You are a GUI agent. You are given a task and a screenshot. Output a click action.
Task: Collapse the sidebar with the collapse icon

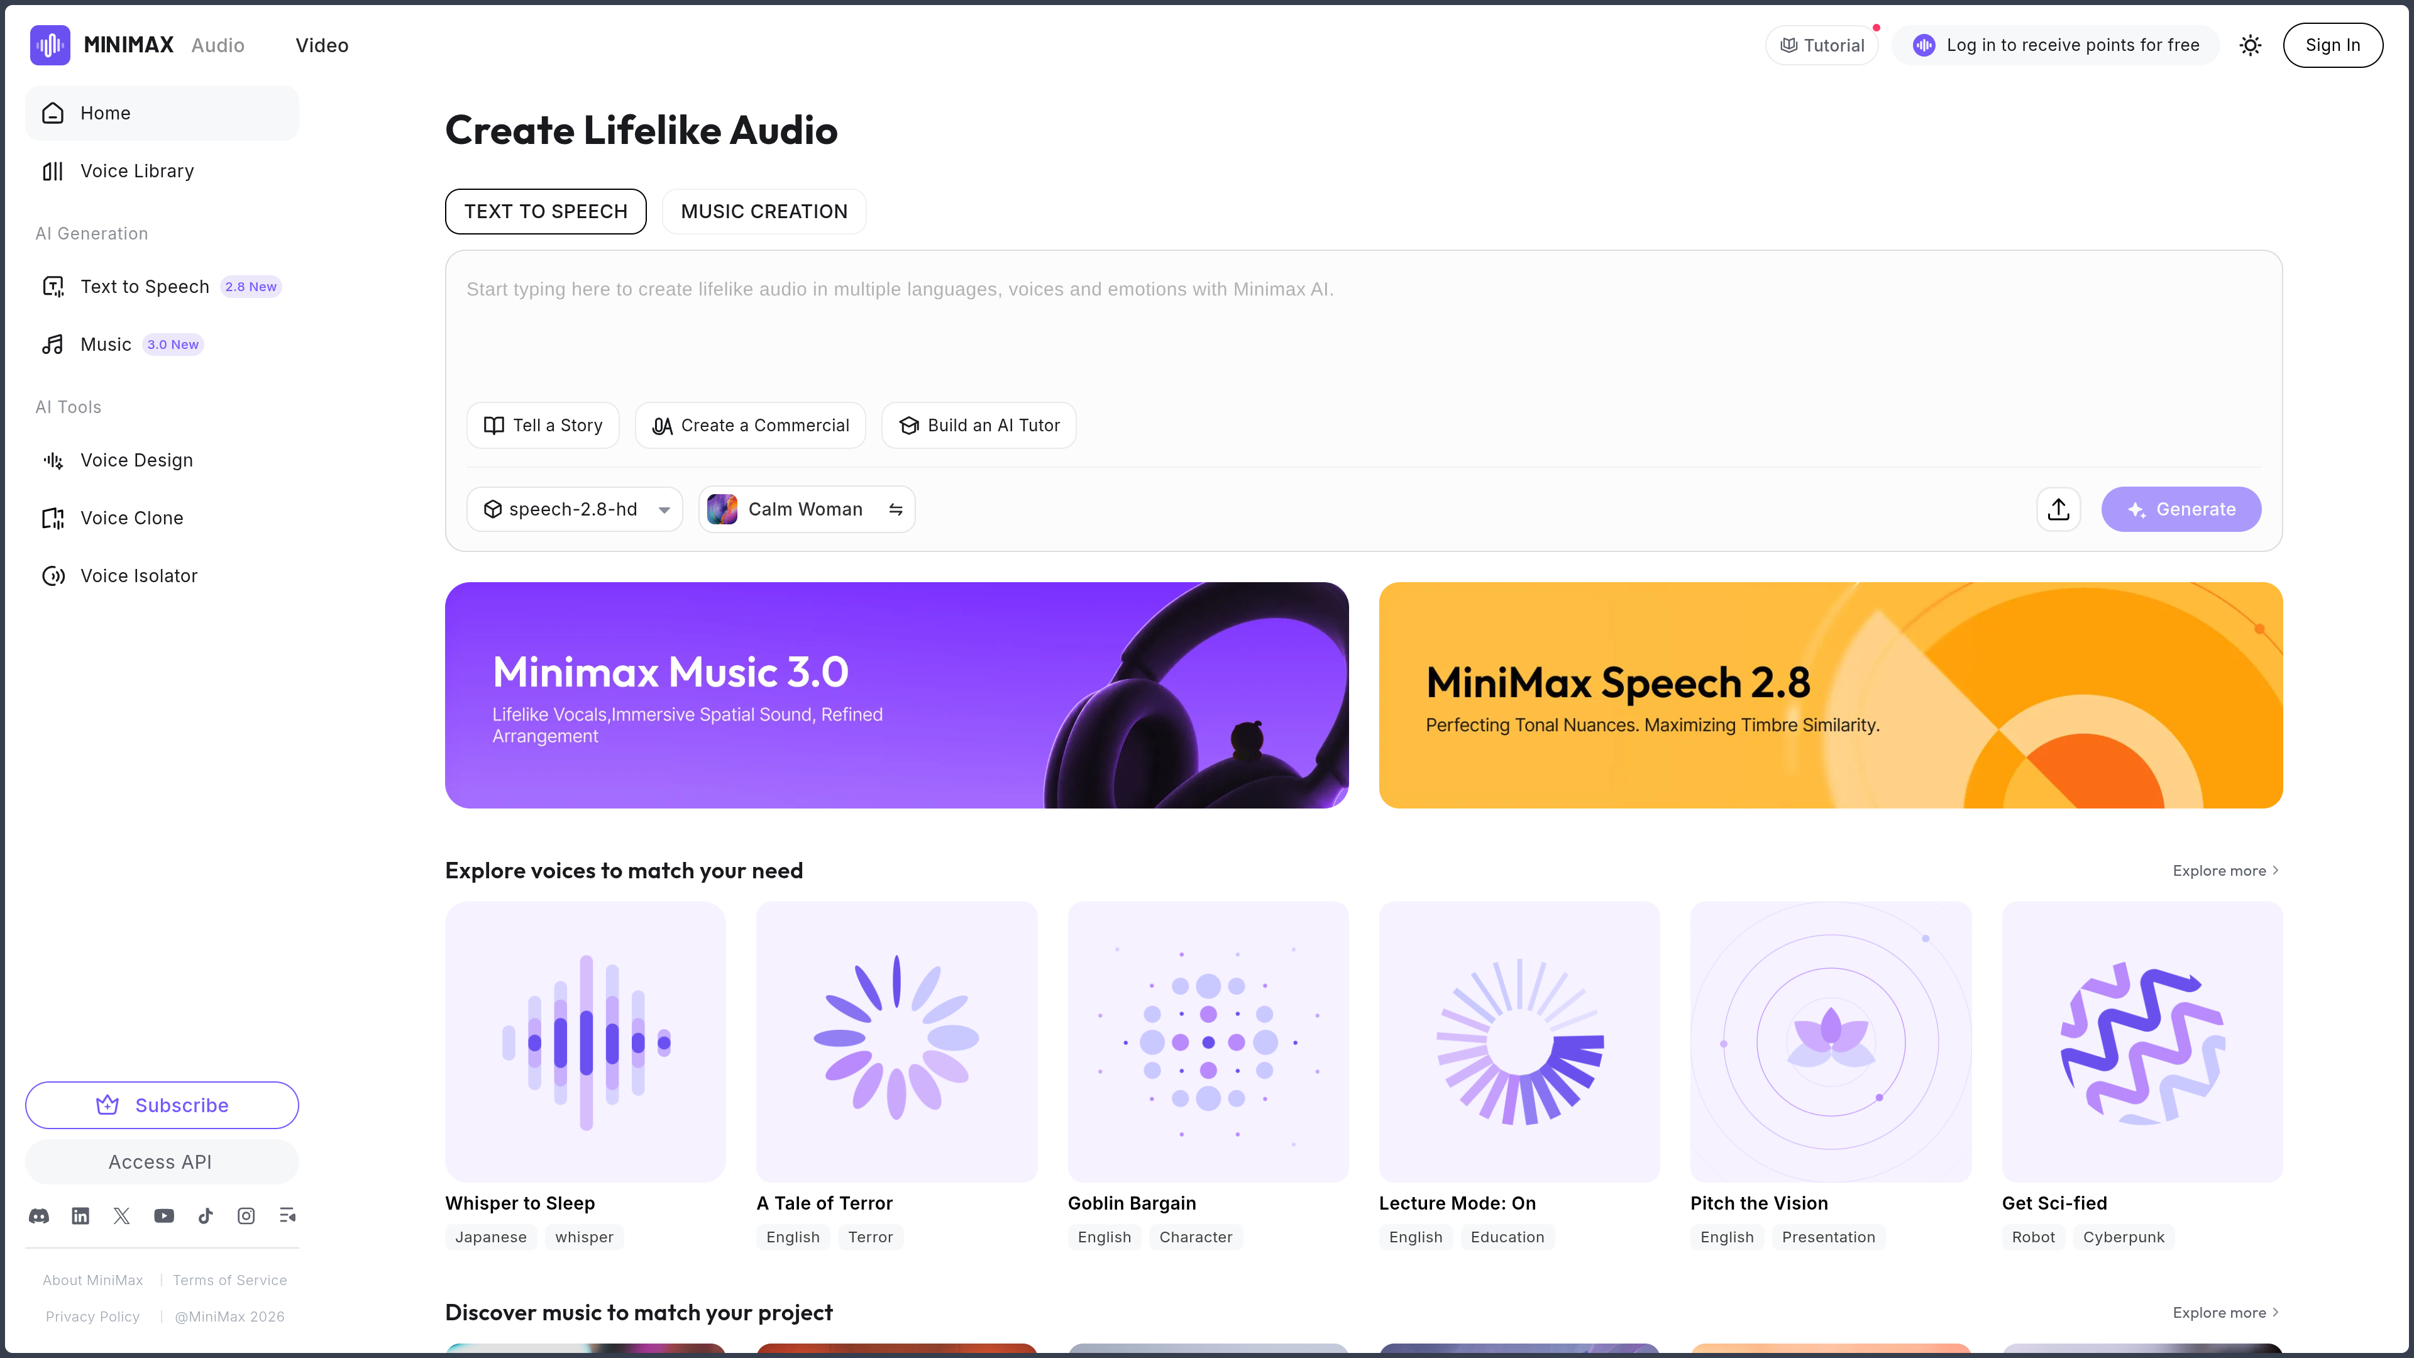(x=288, y=1215)
